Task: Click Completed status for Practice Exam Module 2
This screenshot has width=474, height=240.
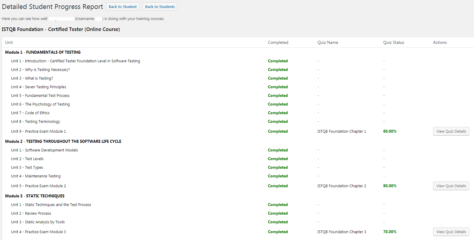Action: coord(278,186)
